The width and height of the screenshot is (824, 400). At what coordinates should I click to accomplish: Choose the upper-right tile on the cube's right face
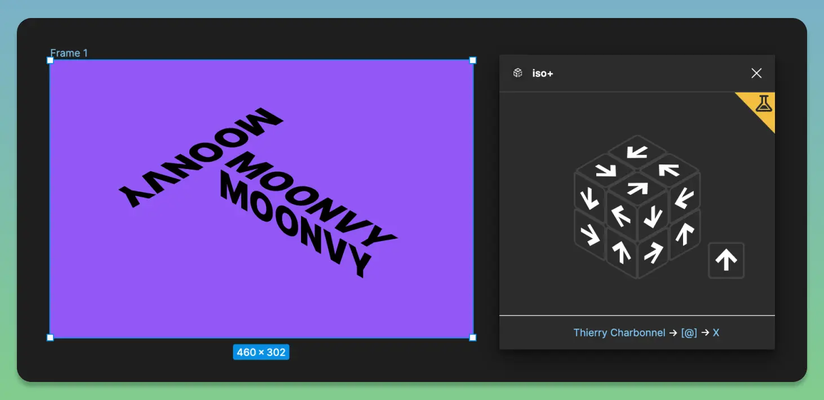point(685,197)
